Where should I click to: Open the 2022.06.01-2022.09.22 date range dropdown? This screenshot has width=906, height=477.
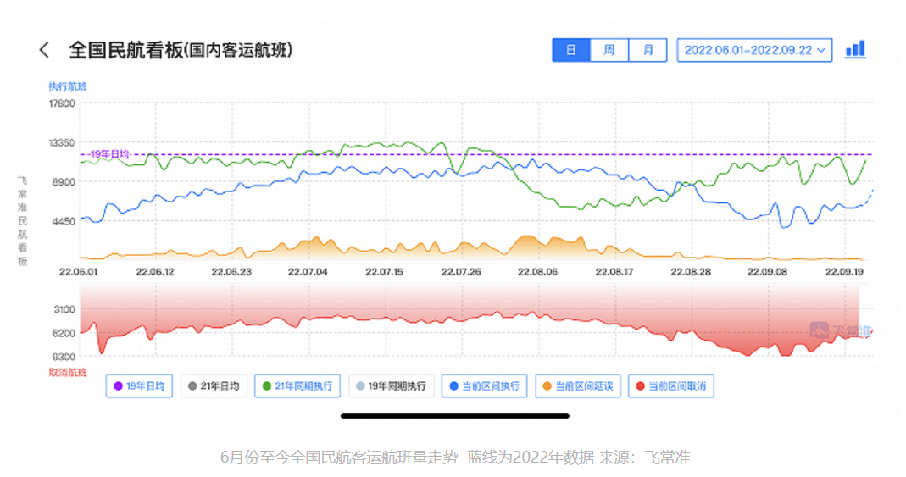[x=754, y=50]
